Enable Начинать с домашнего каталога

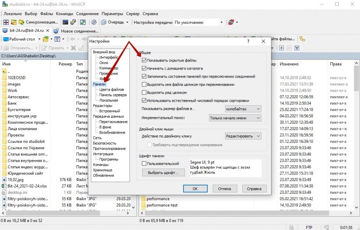pos(144,68)
